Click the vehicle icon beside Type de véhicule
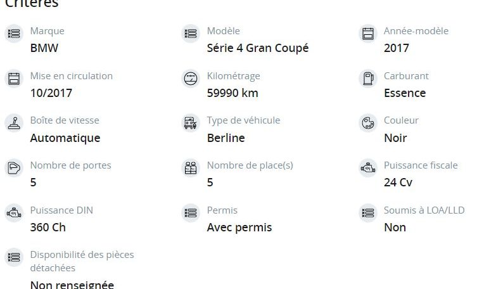The image size is (477, 289). point(191,123)
